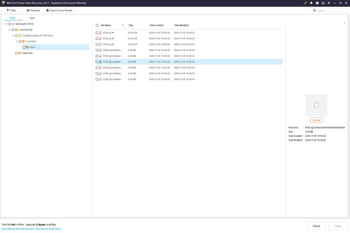This screenshot has width=350, height=233.
Task: Check the $Dir1 folder checkbox
Action: tap(24, 47)
